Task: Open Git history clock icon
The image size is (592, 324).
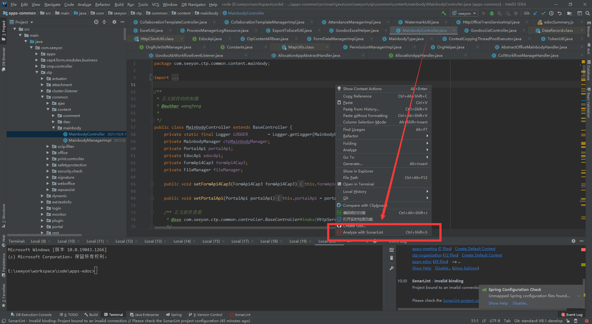Action: tap(551, 13)
